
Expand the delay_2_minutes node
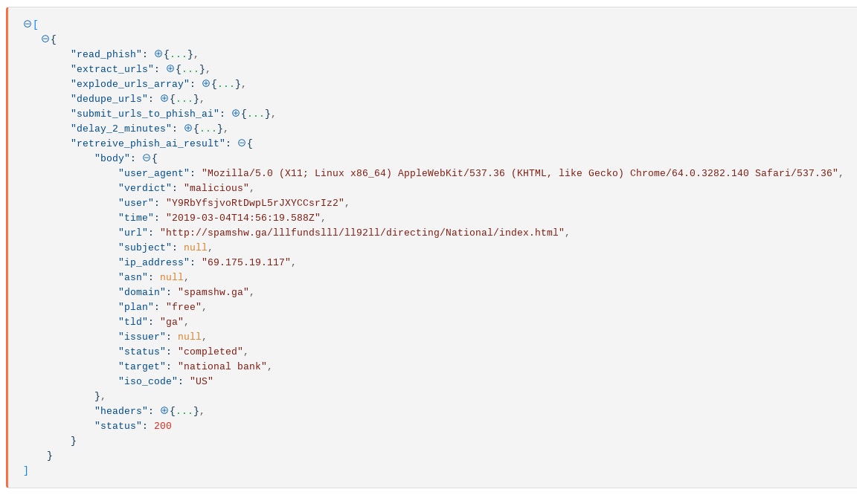188,129
